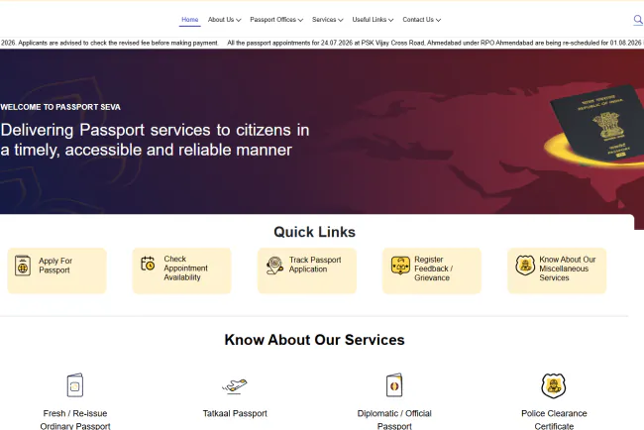Open the Services menu

click(x=327, y=20)
